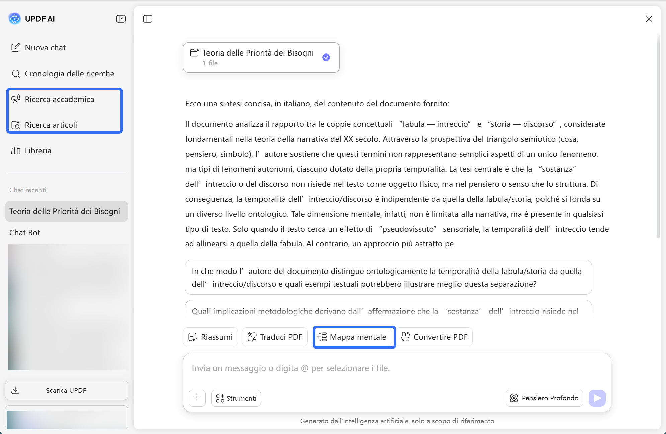Toggle the chat side panel icon
This screenshot has height=434, width=666.
(148, 19)
